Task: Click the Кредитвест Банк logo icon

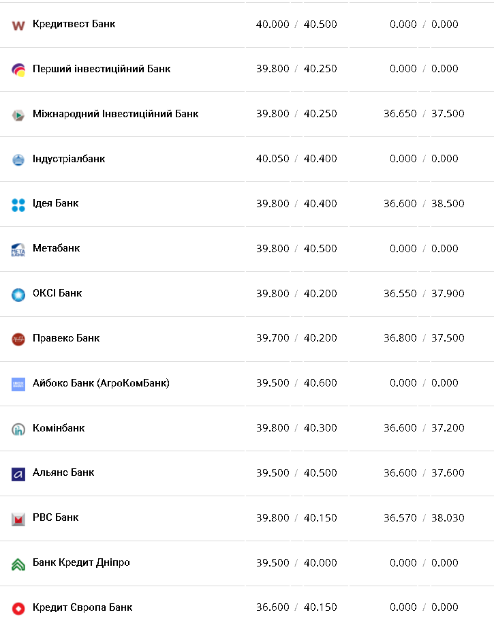Action: (x=18, y=25)
